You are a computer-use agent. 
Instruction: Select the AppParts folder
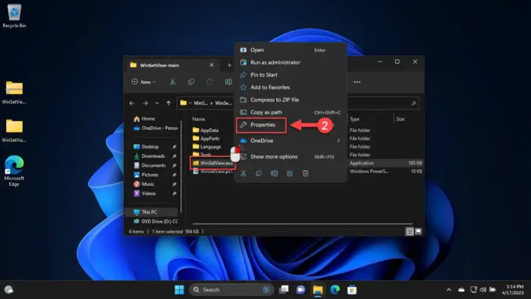(x=206, y=138)
